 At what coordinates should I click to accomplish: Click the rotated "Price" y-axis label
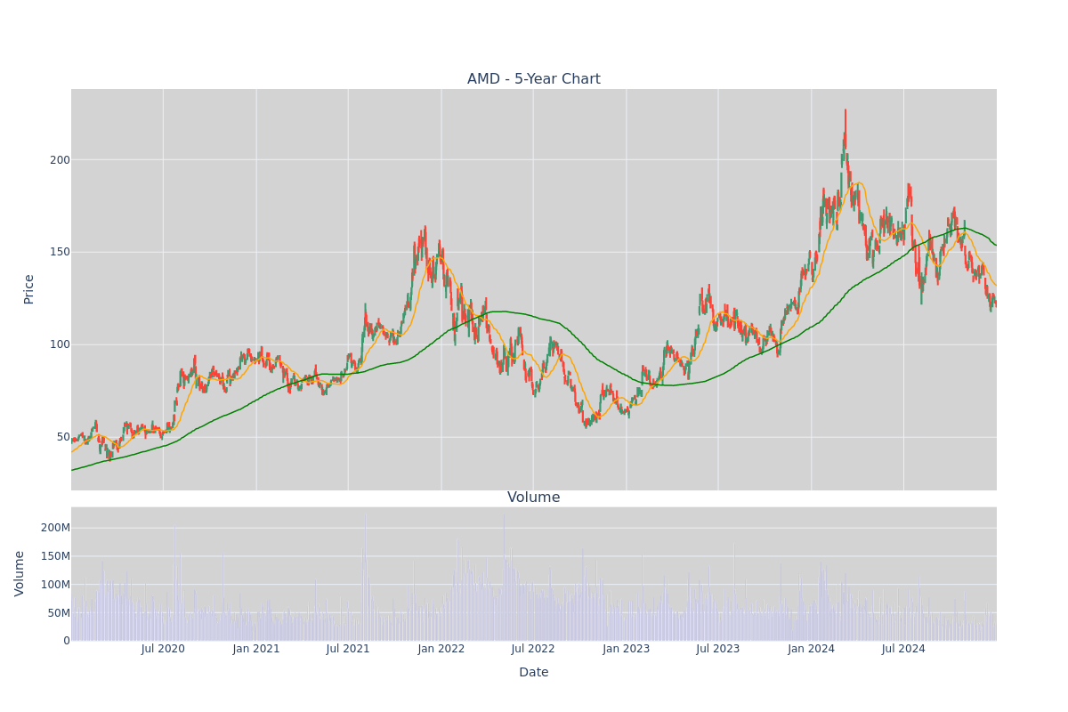(28, 289)
